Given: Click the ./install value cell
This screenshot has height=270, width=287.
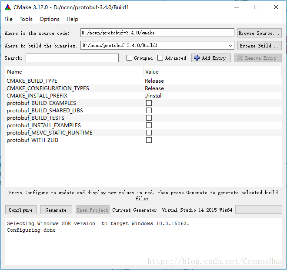Looking at the screenshot, I should click(x=154, y=96).
